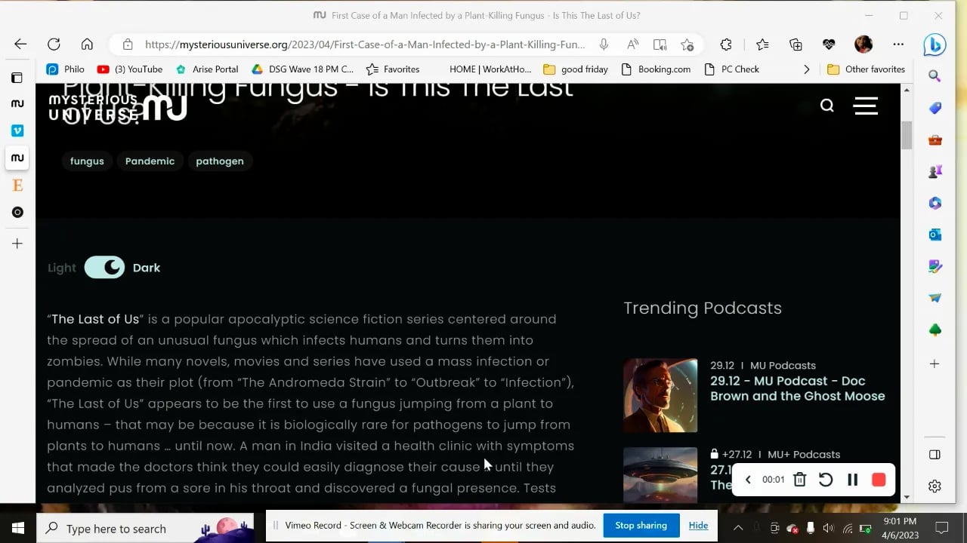Select the fungus tag
Viewport: 967px width, 543px height.
click(87, 161)
